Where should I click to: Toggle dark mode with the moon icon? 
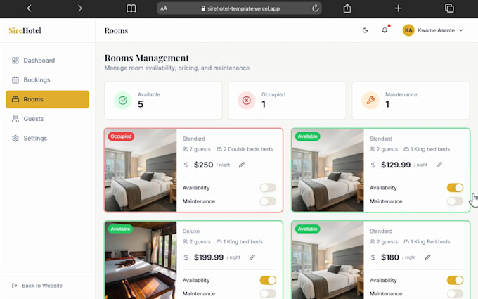tap(365, 30)
